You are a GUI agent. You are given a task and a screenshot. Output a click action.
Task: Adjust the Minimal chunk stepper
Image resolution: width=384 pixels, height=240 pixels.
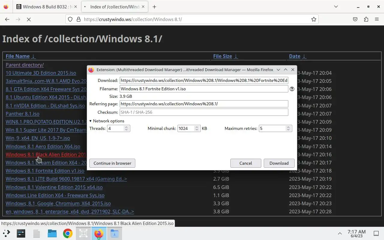point(197,128)
